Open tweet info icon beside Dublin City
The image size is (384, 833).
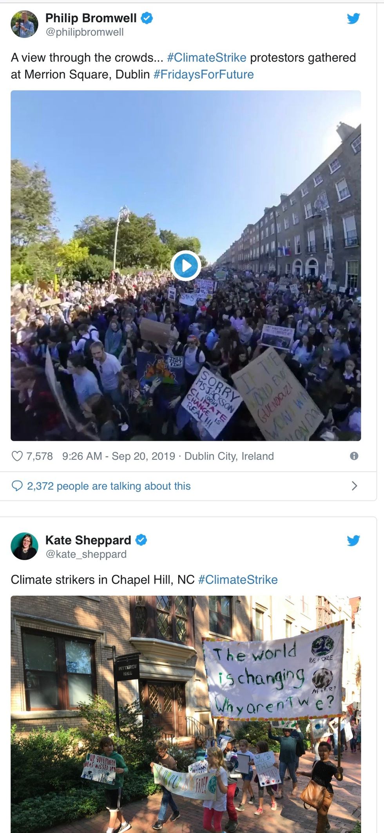354,456
